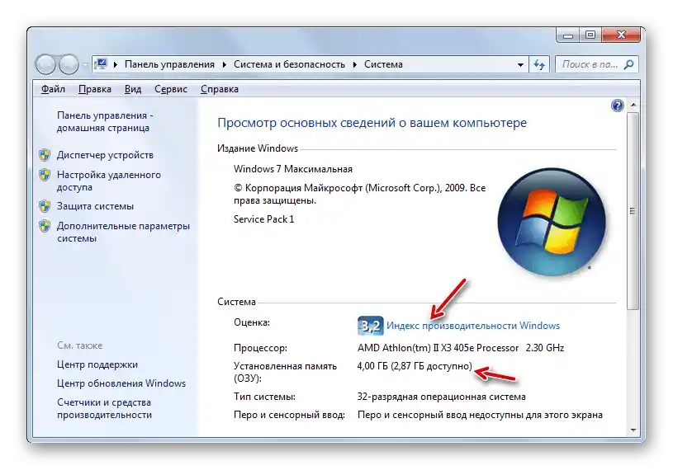Click the Windows 7 Максимальная edition text
Image resolution: width=673 pixels, height=470 pixels.
[292, 169]
